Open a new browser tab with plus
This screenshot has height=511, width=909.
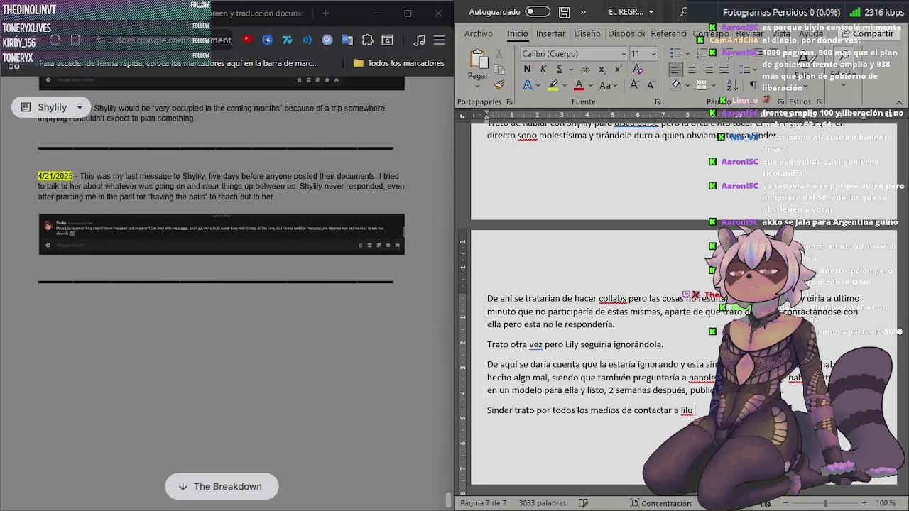[x=325, y=13]
